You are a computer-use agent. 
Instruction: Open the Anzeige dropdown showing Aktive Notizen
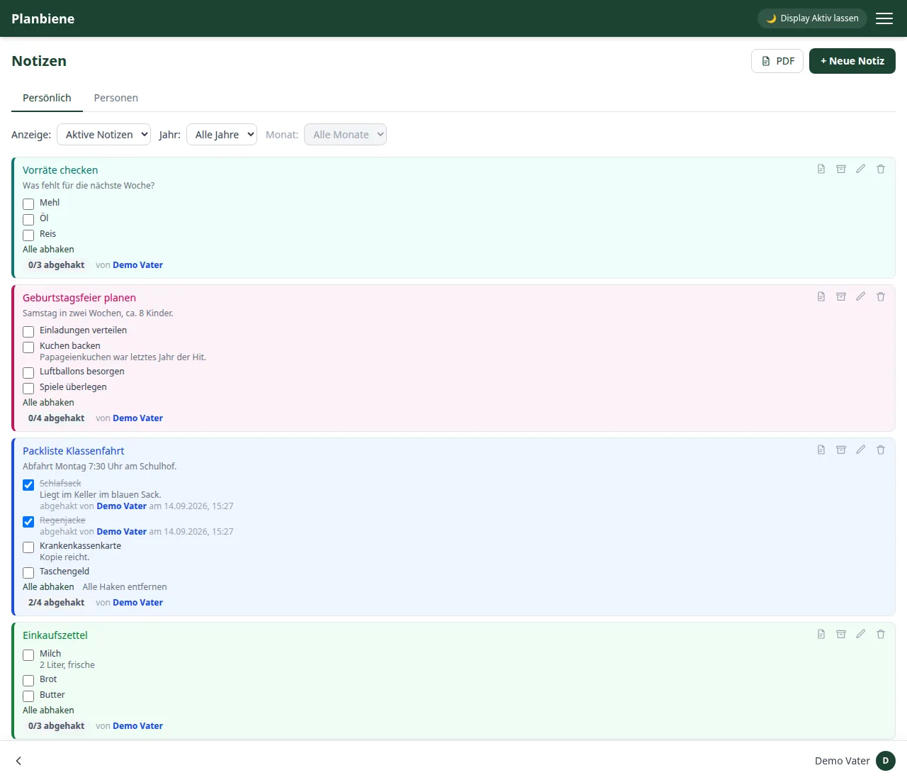103,135
